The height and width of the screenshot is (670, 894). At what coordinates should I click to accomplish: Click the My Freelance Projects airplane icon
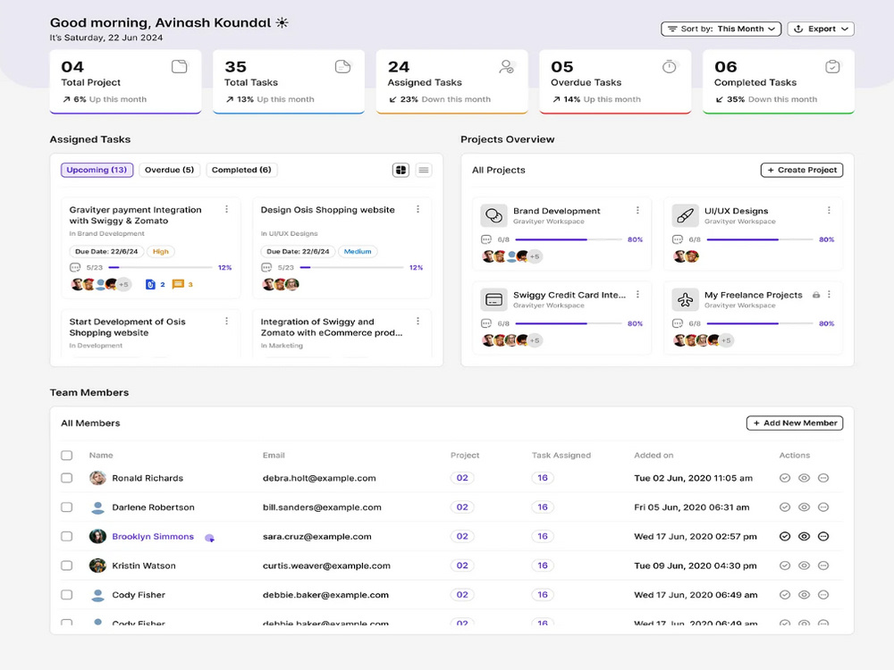(x=685, y=299)
